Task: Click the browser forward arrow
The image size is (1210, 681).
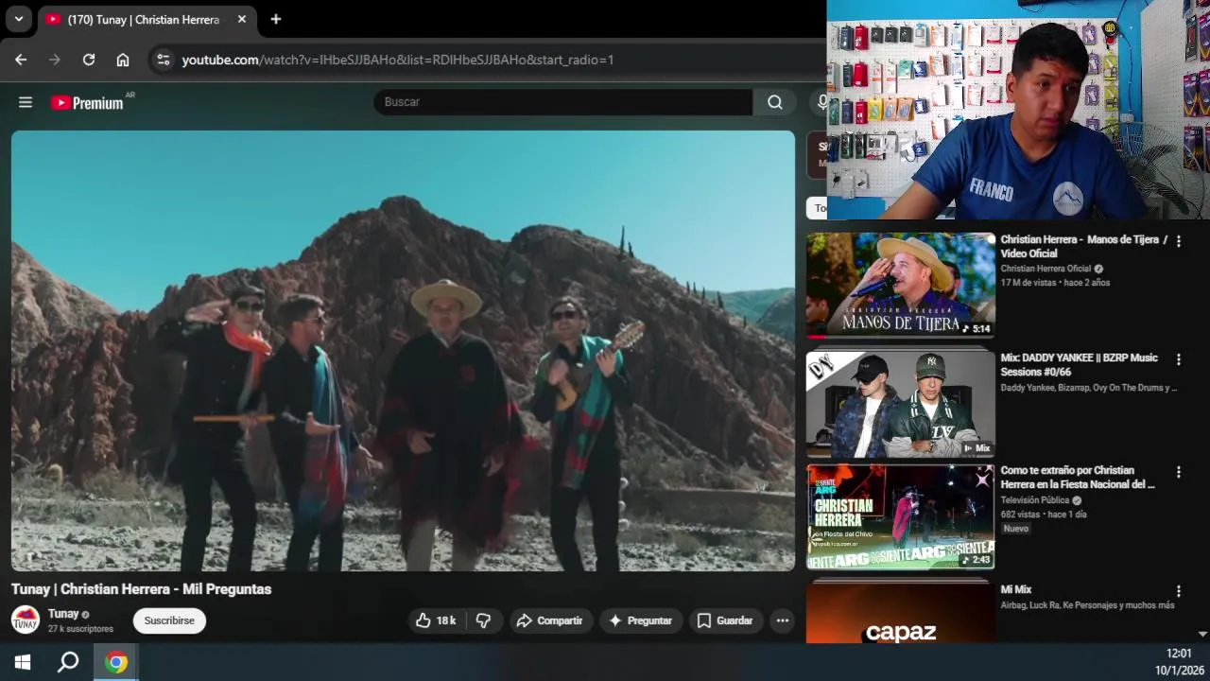Action: coord(55,60)
